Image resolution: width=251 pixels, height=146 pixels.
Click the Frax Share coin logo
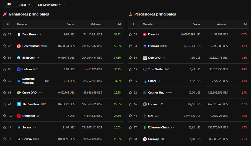coord(19,34)
